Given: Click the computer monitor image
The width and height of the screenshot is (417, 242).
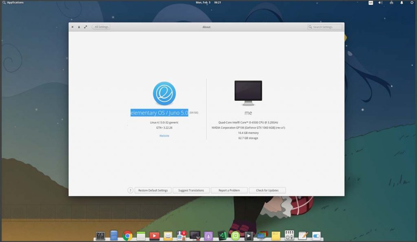Looking at the screenshot, I should point(248,93).
